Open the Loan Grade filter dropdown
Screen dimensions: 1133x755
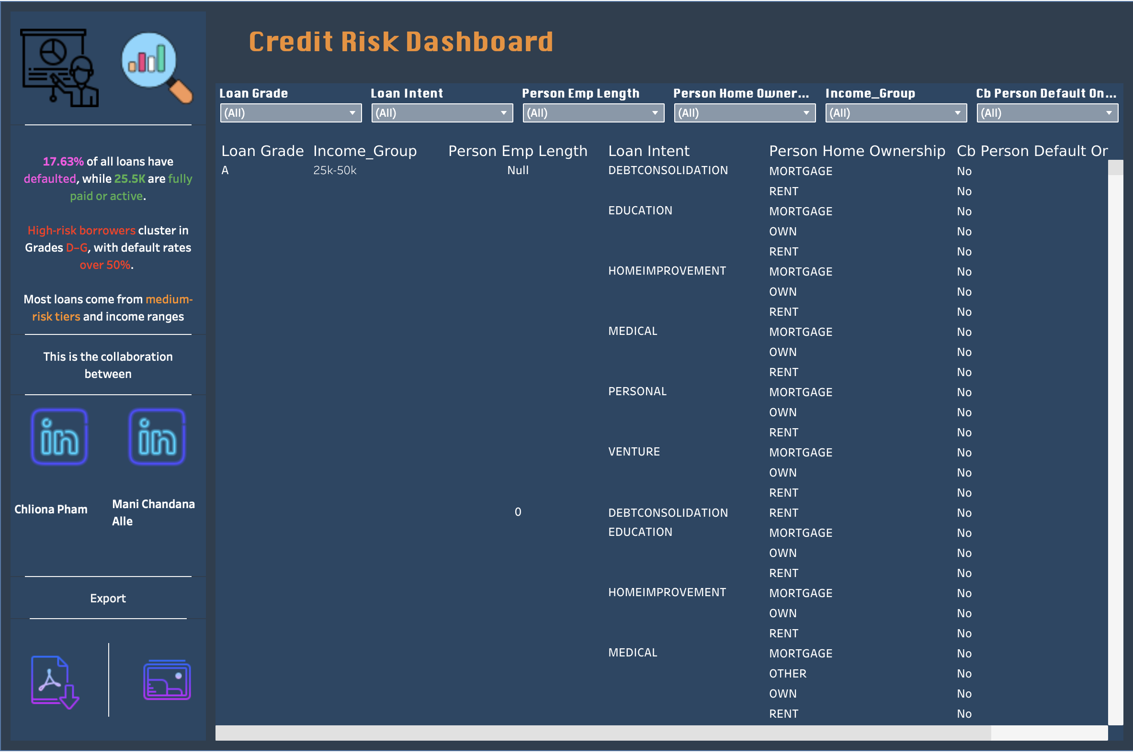[x=352, y=112]
